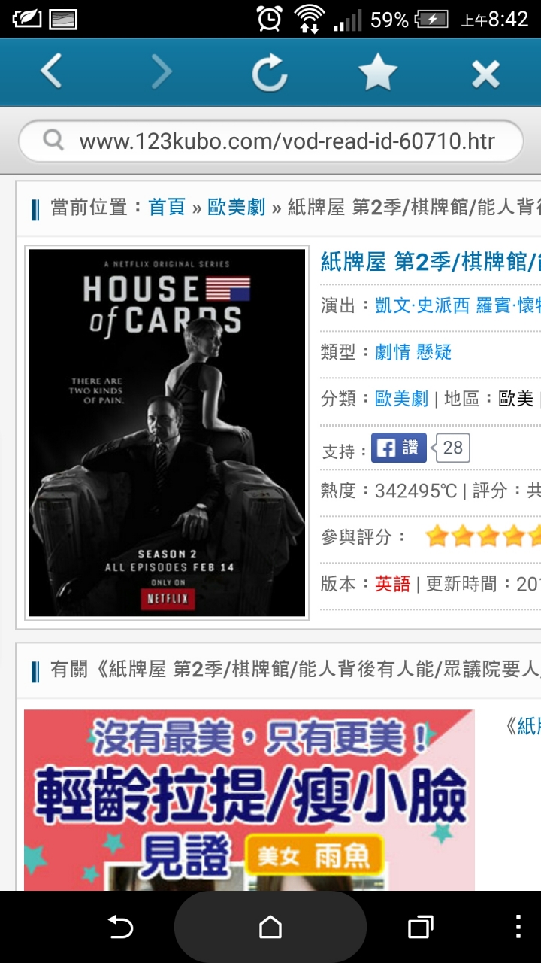Tap the Facebook 讚 like button
Screen dimensions: 541x963
399,448
